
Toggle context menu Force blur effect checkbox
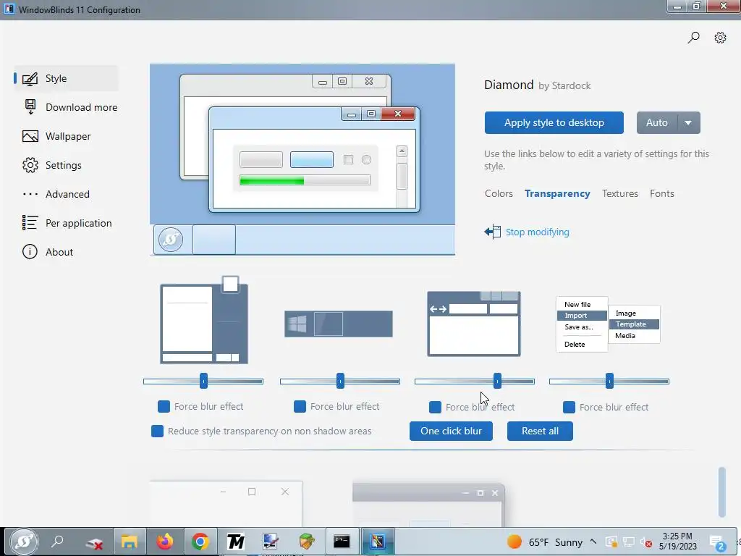[569, 407]
